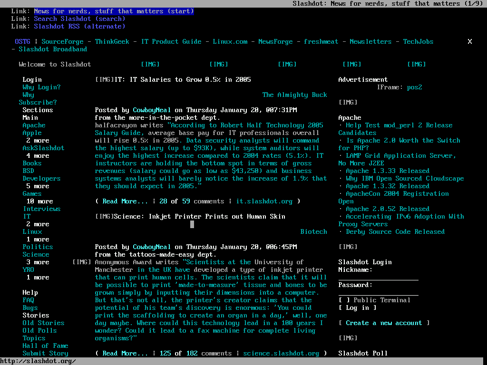Image resolution: width=487 pixels, height=365 pixels.
Task: Open 'Derby Source Code Released' link
Action: point(395,232)
